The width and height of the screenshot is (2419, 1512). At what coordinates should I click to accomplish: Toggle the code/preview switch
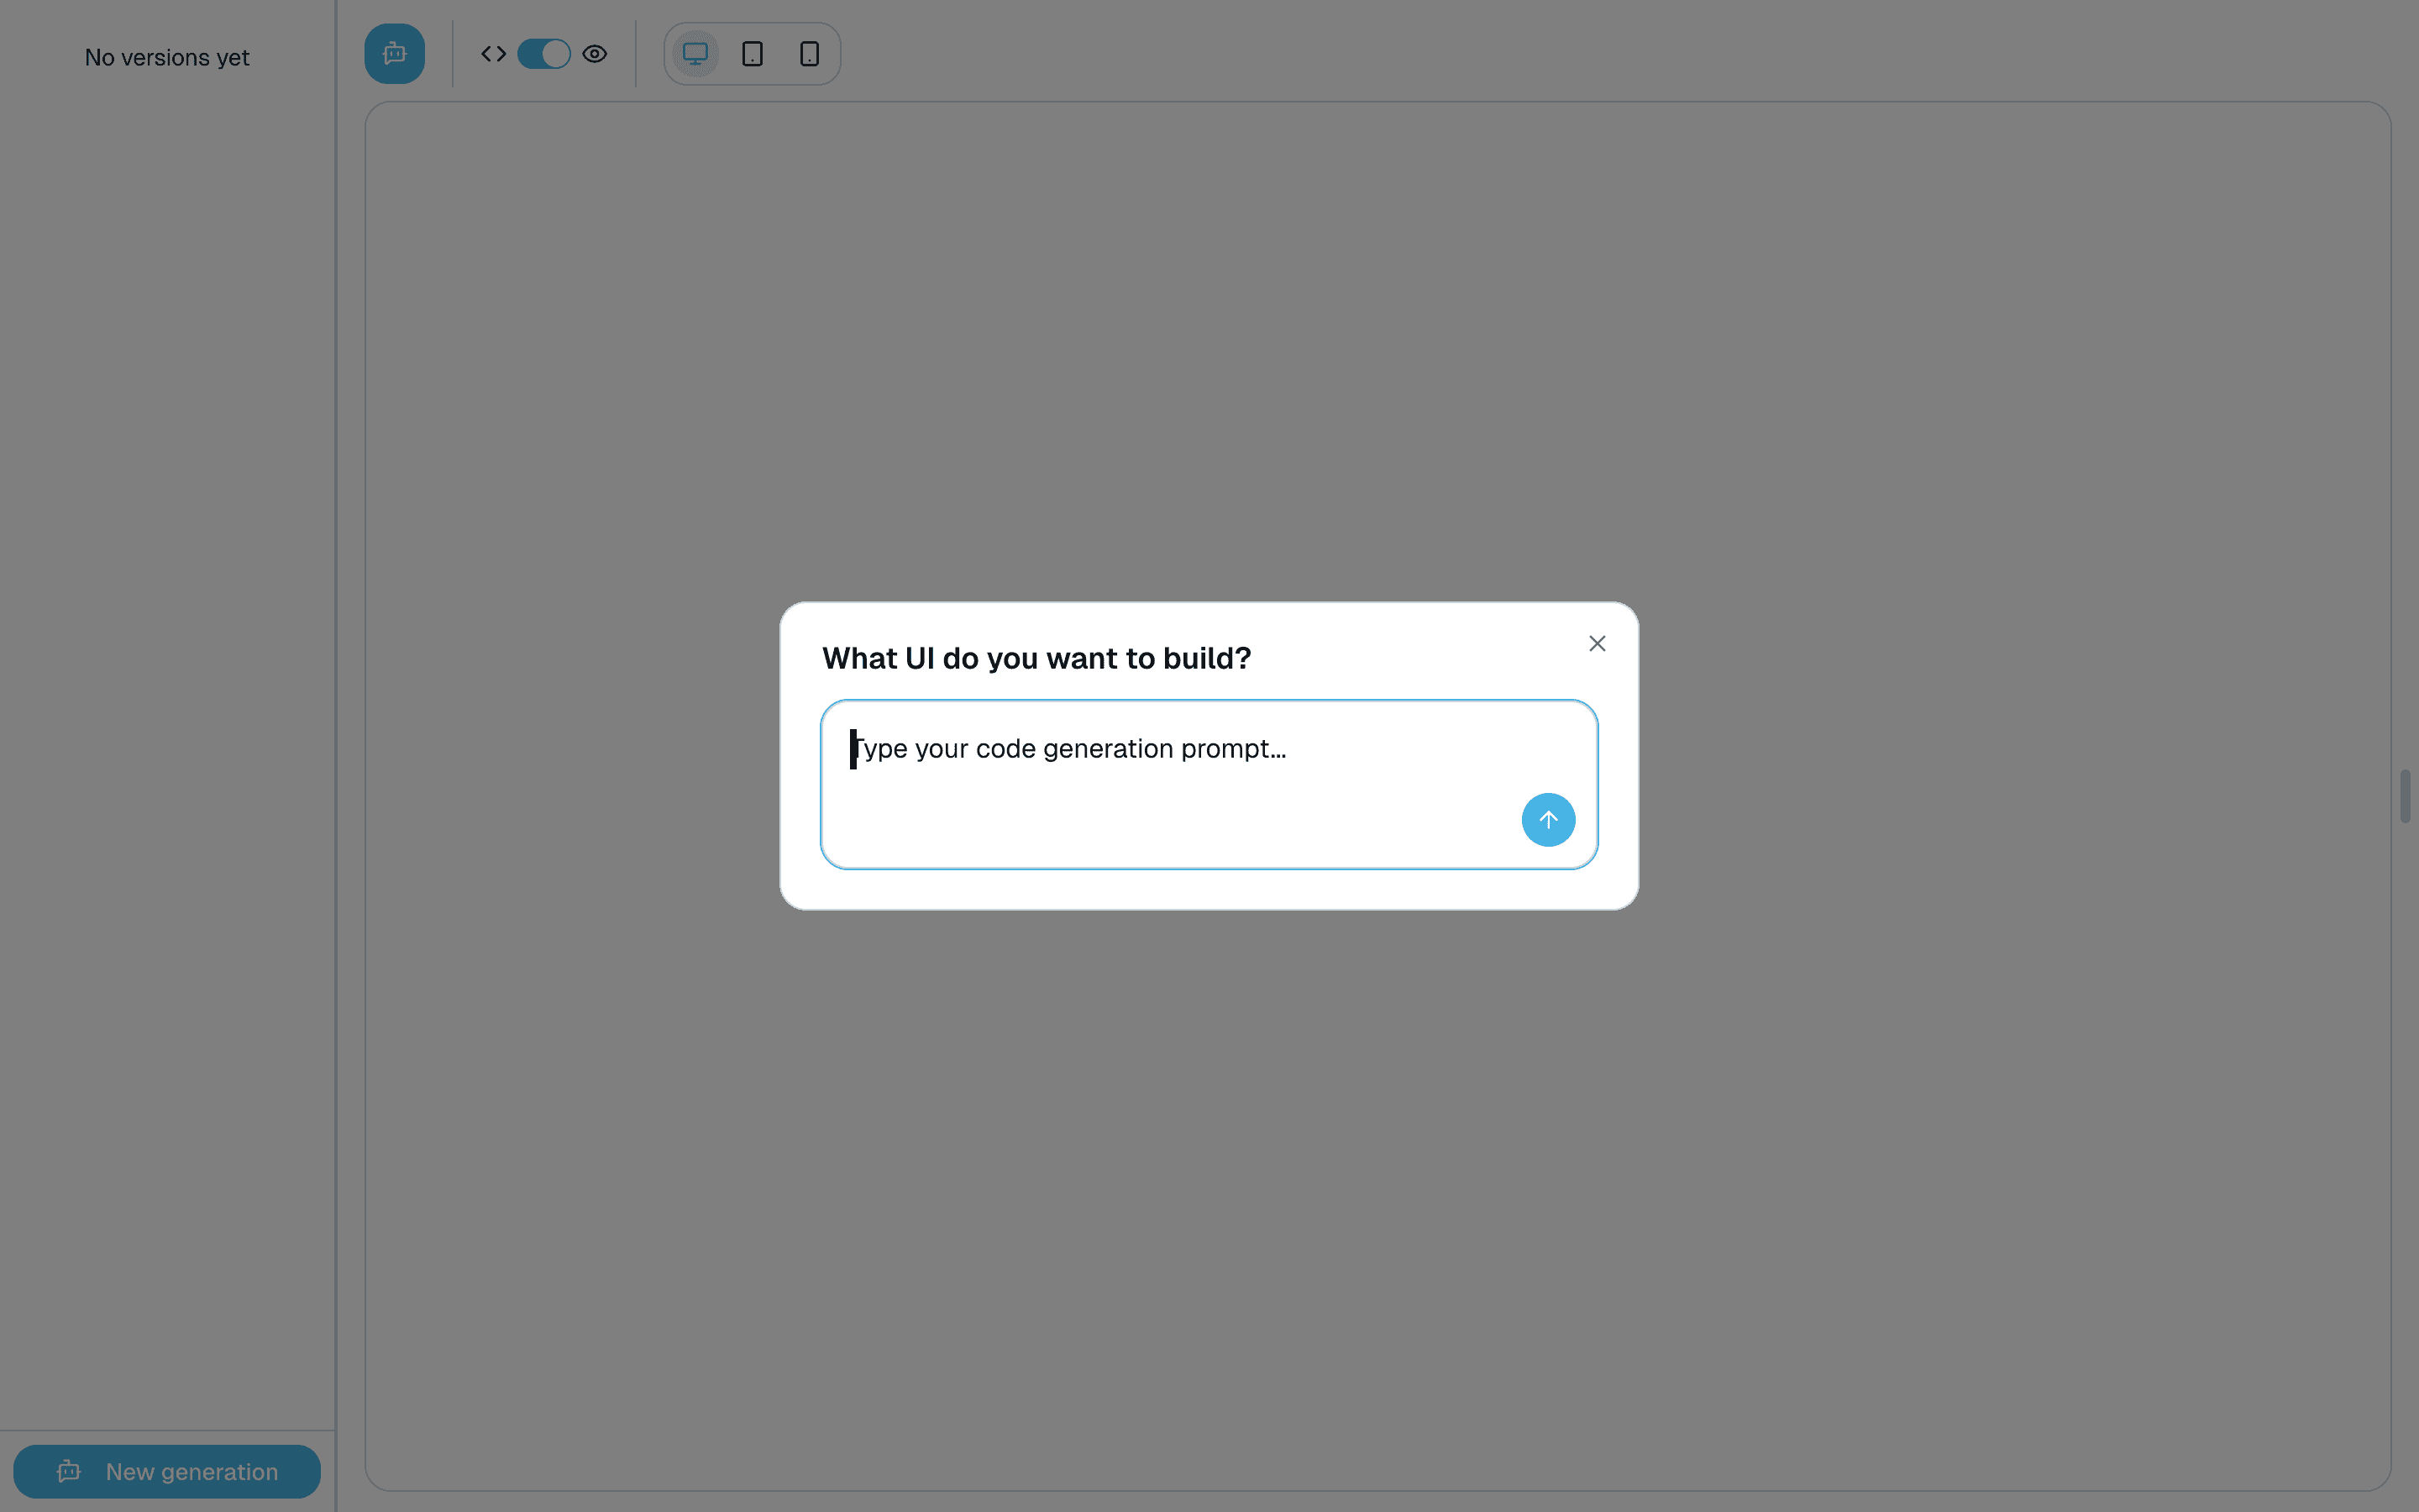pos(543,54)
